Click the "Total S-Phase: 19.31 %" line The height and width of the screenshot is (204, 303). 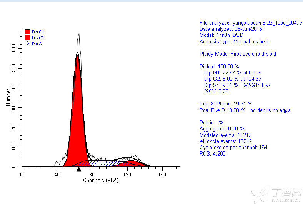pos(226,104)
